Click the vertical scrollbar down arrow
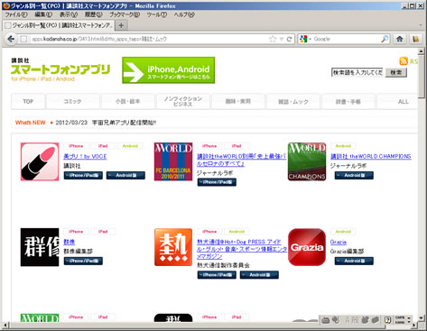 click(422, 317)
